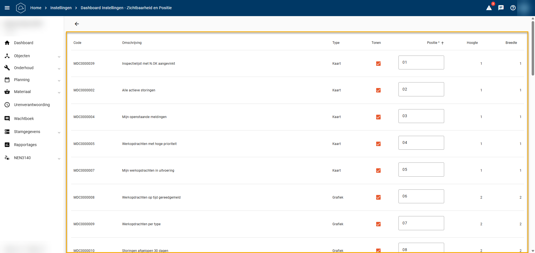Click the help question mark icon
The width and height of the screenshot is (535, 253).
[513, 8]
